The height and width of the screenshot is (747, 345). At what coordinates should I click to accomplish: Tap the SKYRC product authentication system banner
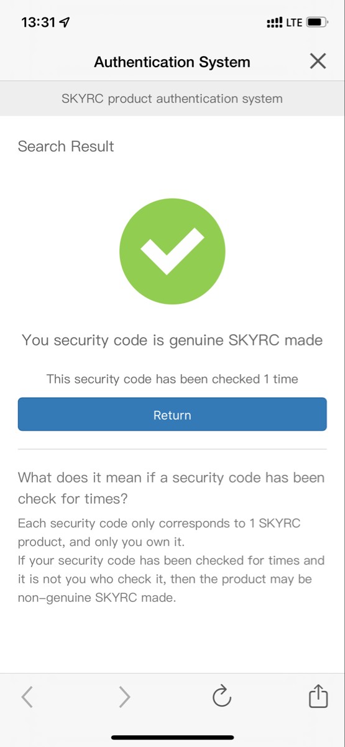tap(172, 98)
